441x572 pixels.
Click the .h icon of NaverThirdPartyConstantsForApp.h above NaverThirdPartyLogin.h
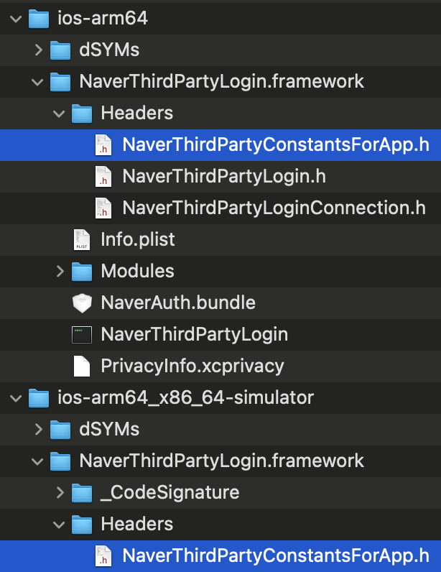coord(103,145)
